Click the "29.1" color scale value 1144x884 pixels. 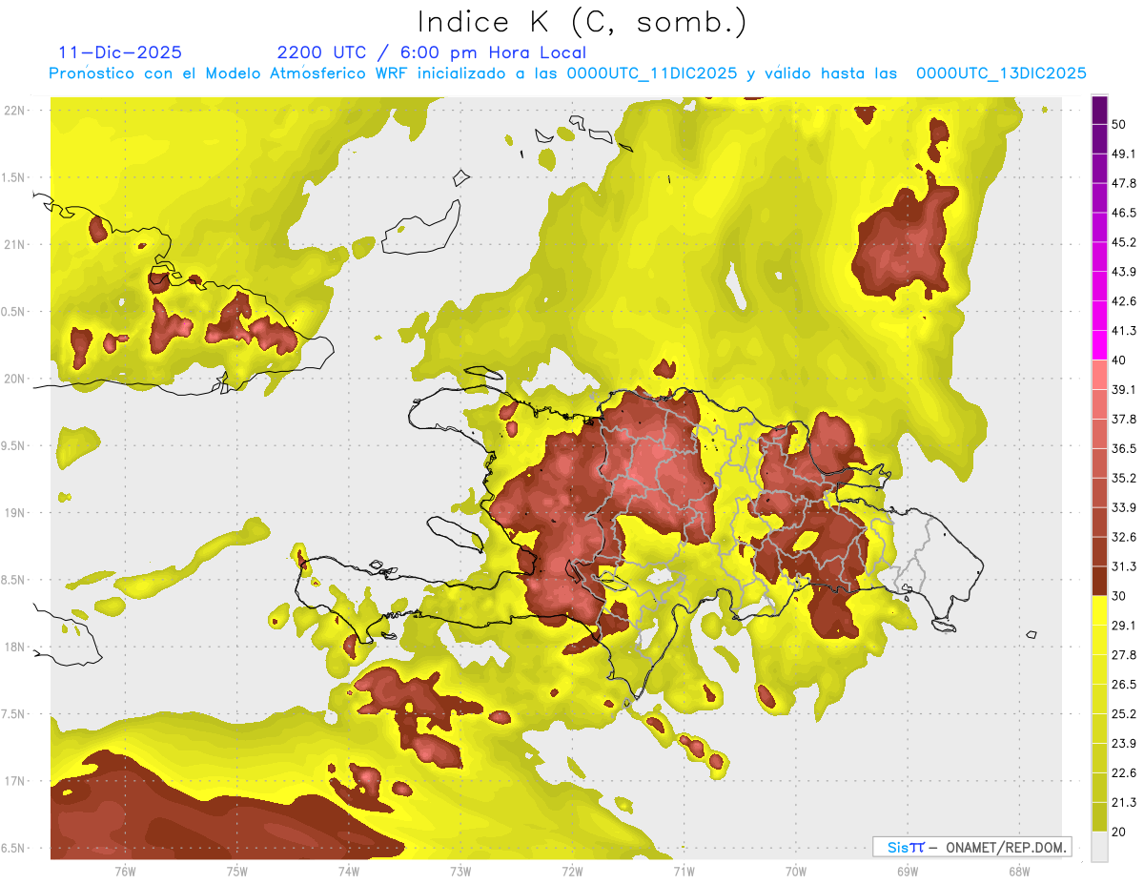[1124, 626]
